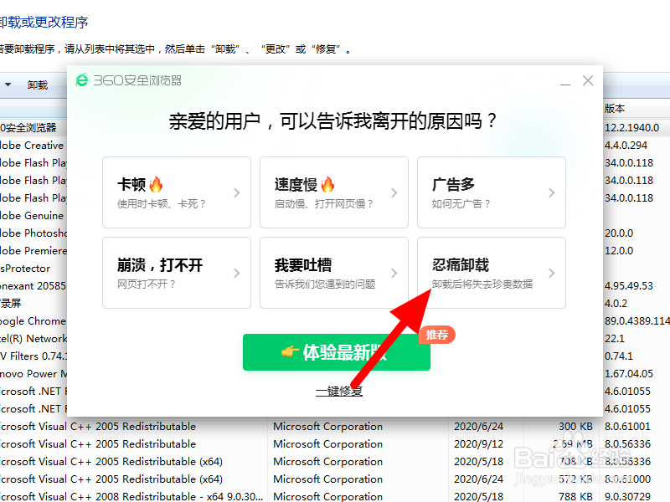Click the chevron on the 速度慢 card
This screenshot has height=502, width=670.
394,193
